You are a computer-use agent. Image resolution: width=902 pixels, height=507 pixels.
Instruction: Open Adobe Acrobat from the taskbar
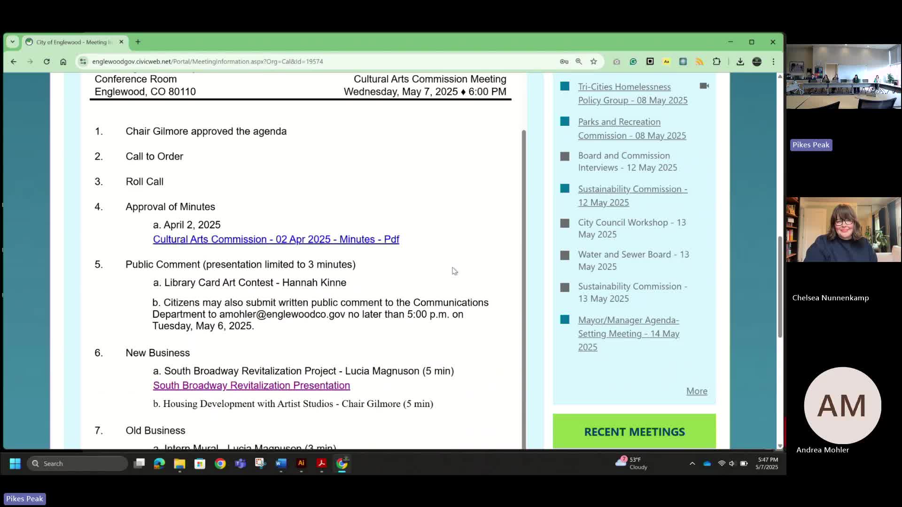tap(321, 463)
